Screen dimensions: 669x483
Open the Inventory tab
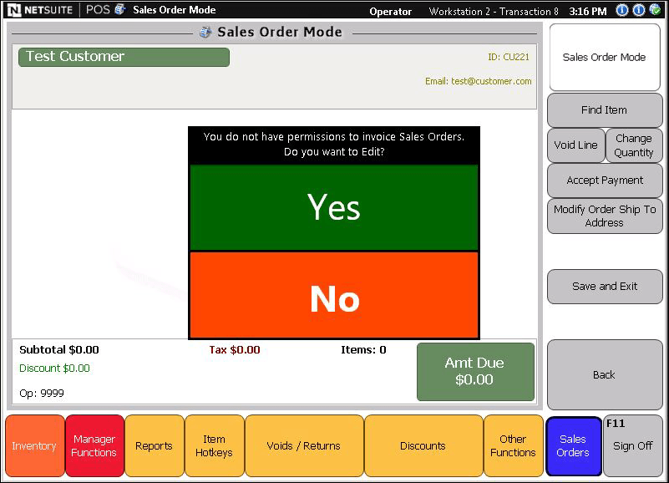pos(34,445)
